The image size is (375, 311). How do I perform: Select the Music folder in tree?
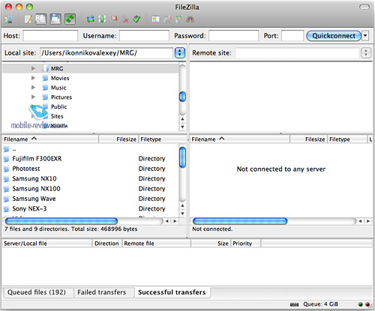[58, 88]
